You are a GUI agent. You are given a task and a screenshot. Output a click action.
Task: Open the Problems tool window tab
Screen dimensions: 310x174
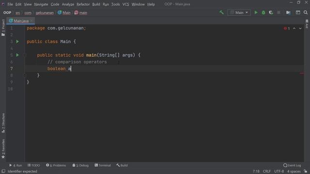click(56, 165)
